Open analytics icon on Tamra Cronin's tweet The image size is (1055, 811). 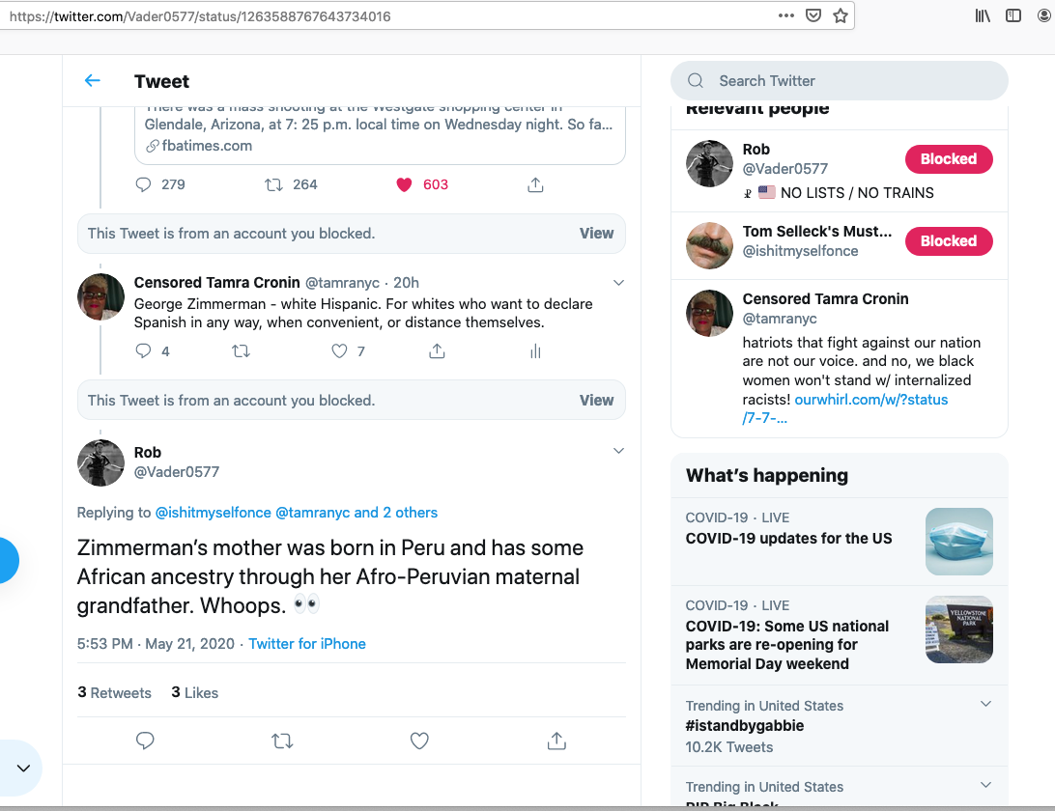(535, 351)
